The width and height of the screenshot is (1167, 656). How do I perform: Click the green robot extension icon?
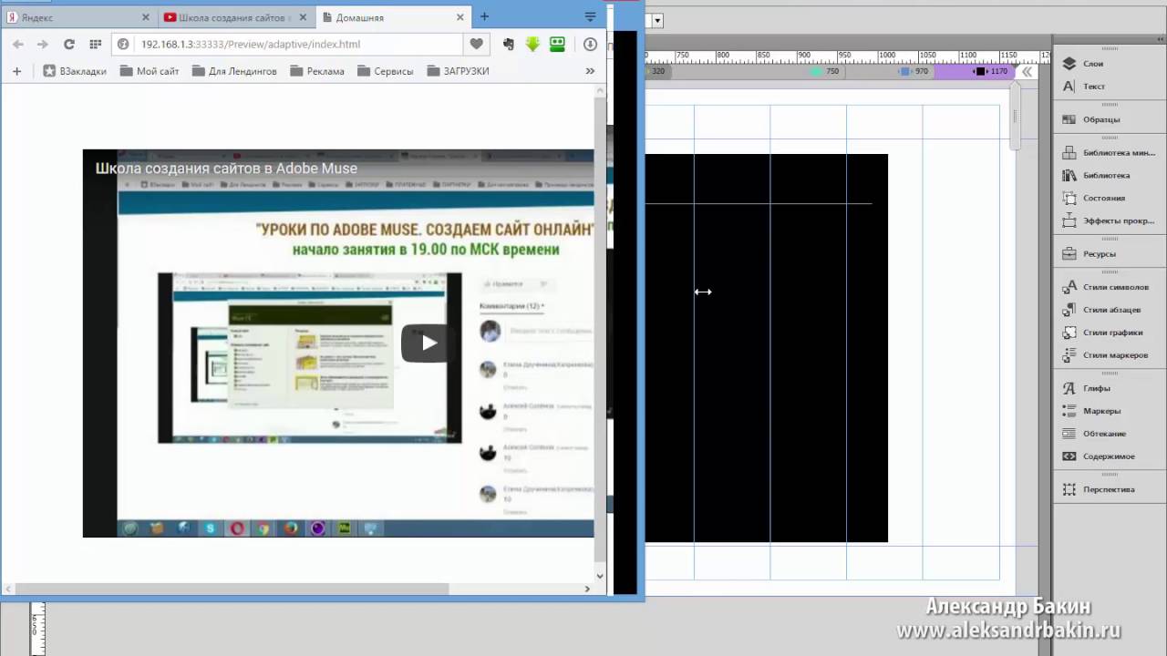(x=557, y=44)
